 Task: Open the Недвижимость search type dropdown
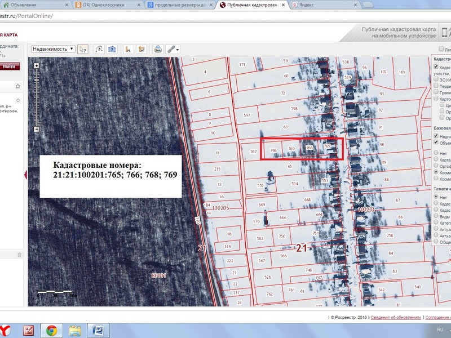coord(53,49)
